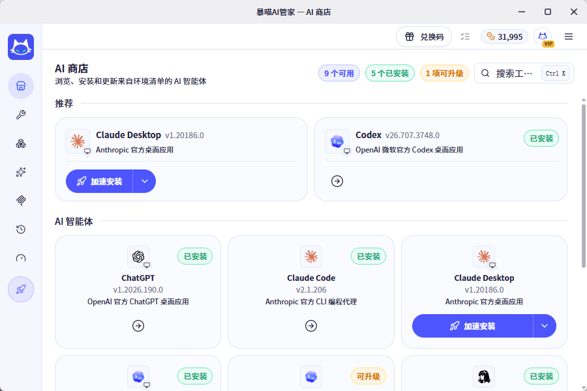Click the scroll down arrow
The height and width of the screenshot is (391, 587).
(583, 388)
